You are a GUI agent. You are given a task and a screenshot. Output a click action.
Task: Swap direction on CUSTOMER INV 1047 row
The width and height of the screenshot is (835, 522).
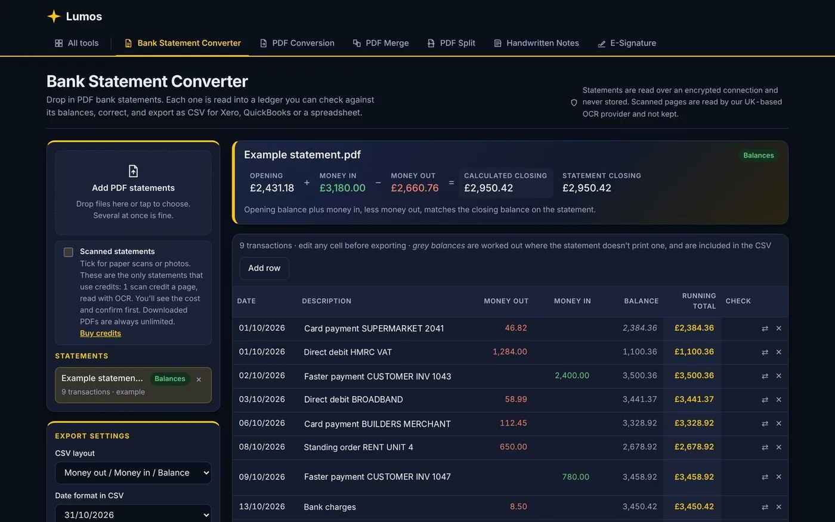(x=765, y=477)
